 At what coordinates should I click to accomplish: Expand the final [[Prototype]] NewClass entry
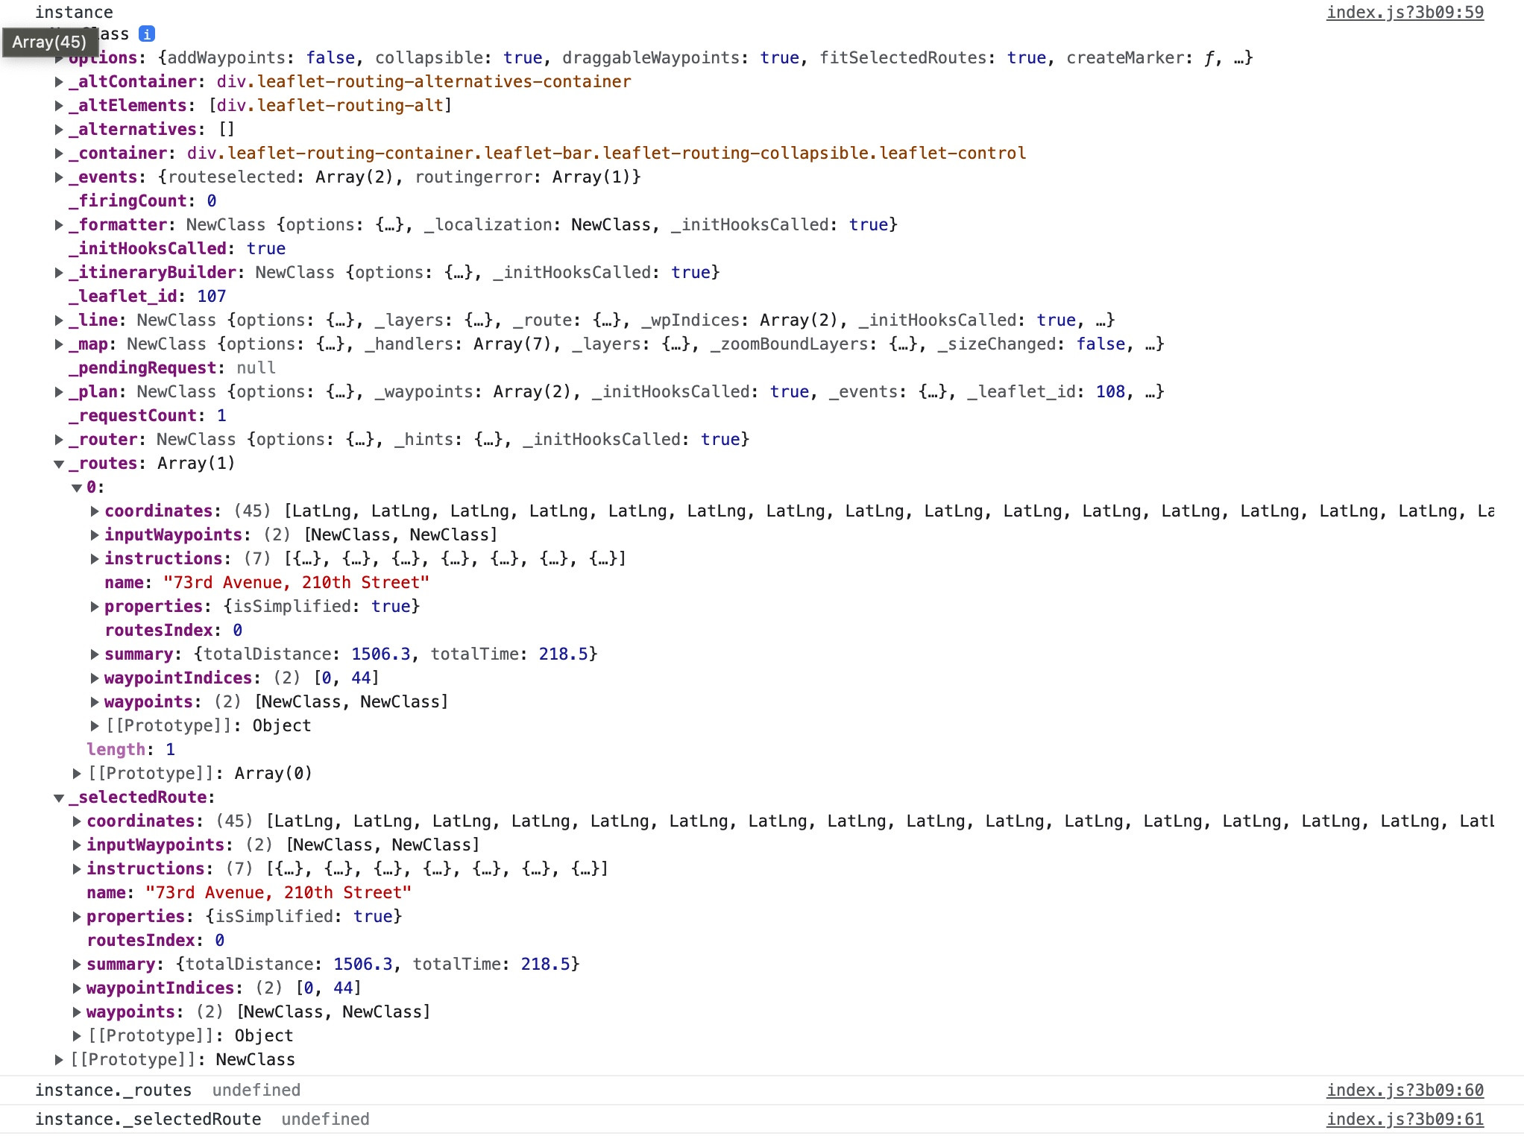(59, 1059)
